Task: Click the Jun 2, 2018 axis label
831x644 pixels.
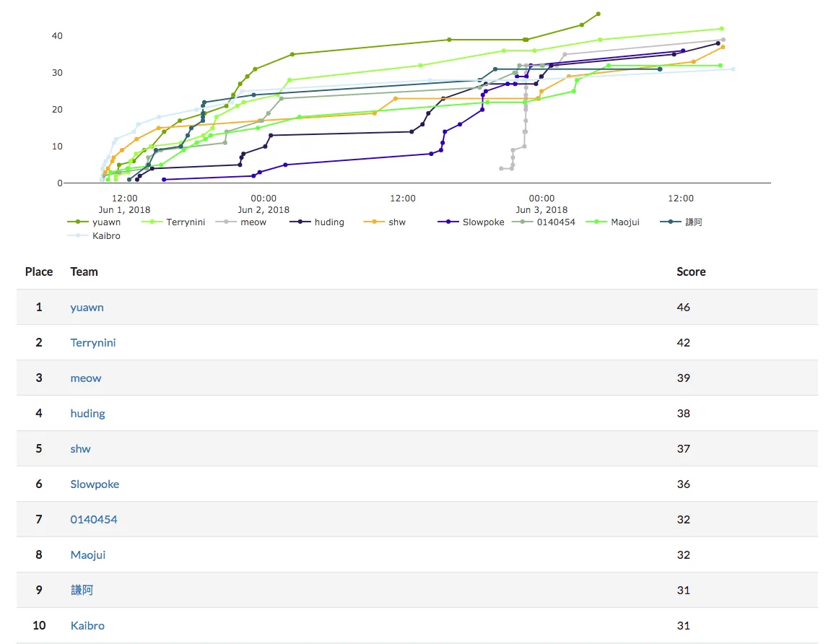Action: click(x=264, y=210)
